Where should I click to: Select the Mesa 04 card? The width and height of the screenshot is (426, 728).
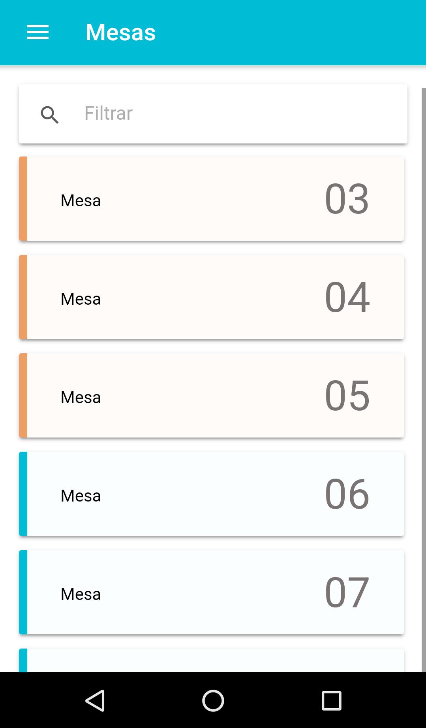pyautogui.click(x=212, y=297)
